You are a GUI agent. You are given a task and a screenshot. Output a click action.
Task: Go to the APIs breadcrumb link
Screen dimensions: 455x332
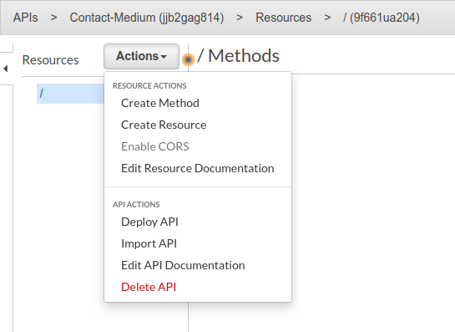click(x=26, y=18)
